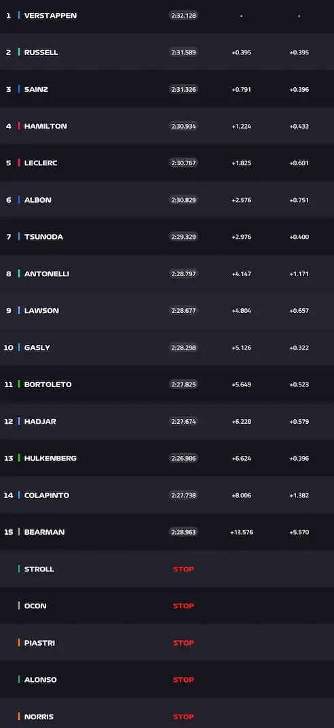This screenshot has width=334, height=728.
Task: Click Sainz's lap time 2:31.326
Action: pyautogui.click(x=183, y=89)
